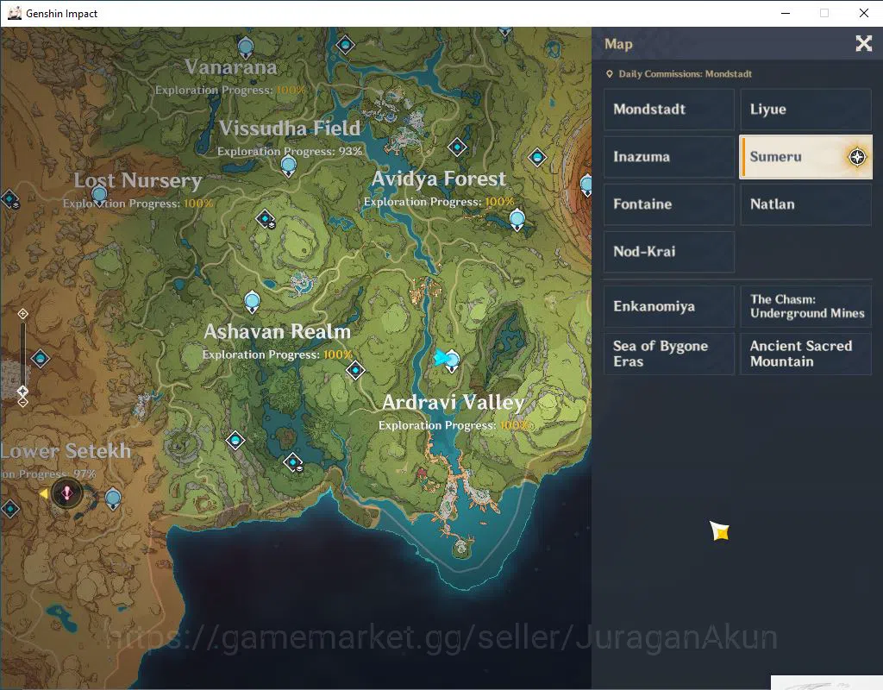Close the Map region panel
This screenshot has height=690, width=883.
pos(863,43)
